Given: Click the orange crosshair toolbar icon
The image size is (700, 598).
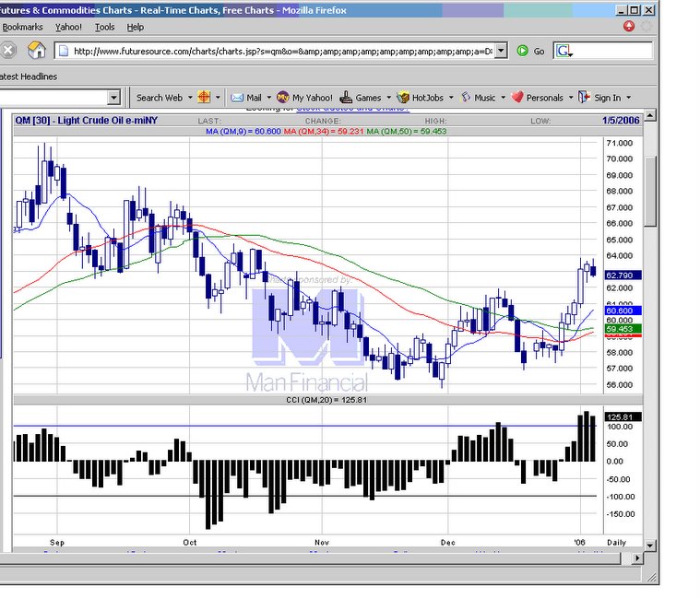Looking at the screenshot, I should click(x=204, y=98).
